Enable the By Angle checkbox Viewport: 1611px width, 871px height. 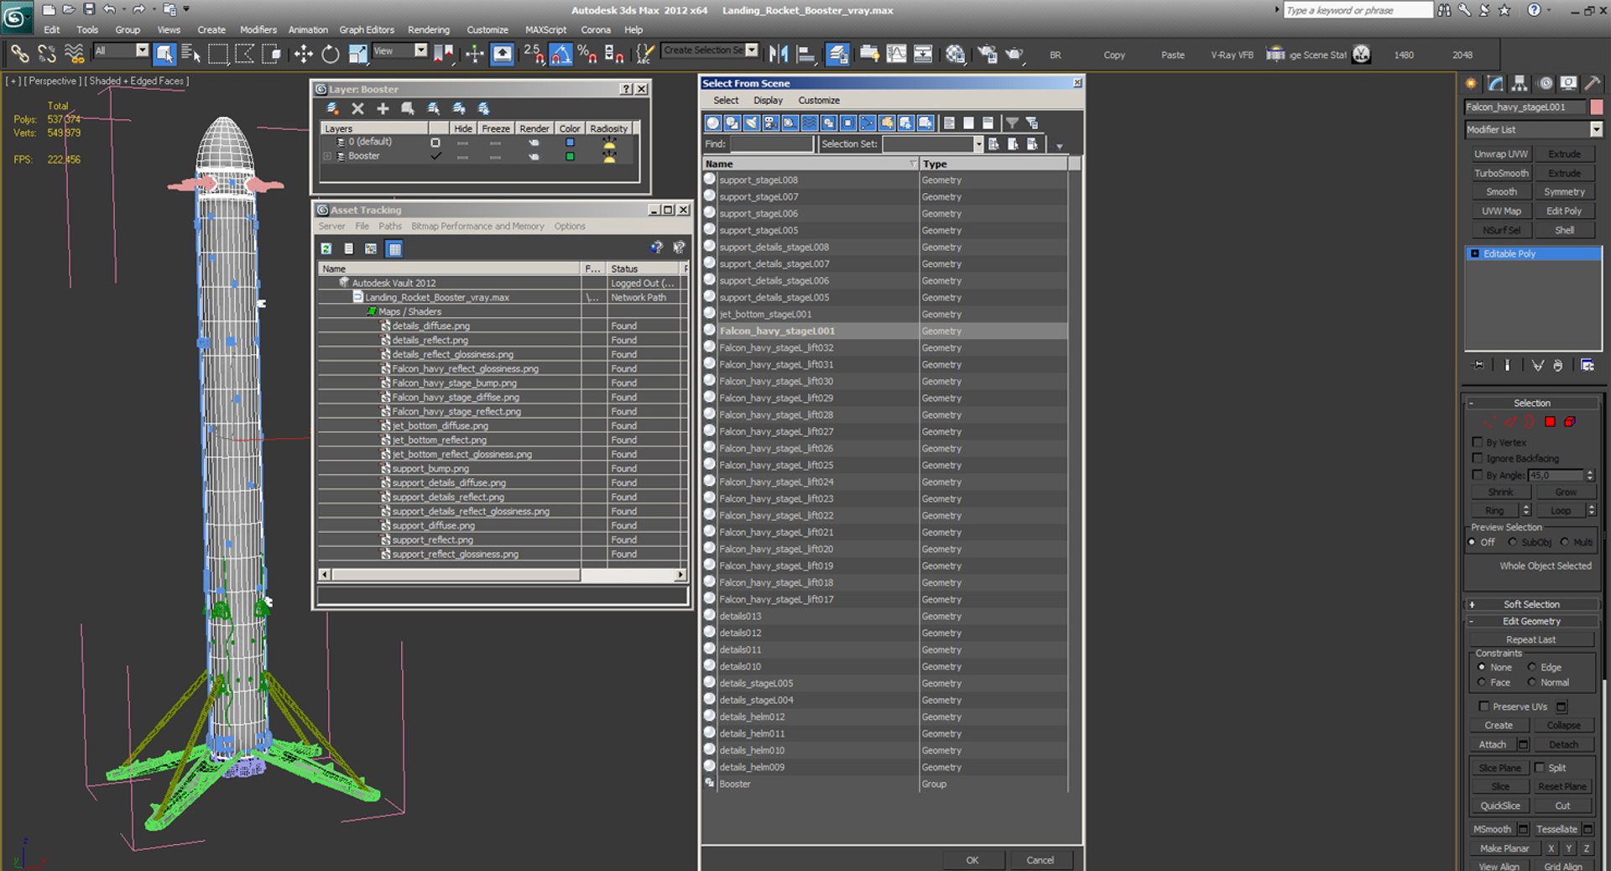pyautogui.click(x=1478, y=475)
